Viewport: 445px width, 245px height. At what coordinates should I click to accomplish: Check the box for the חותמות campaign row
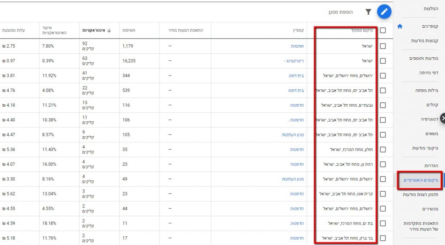(382, 46)
